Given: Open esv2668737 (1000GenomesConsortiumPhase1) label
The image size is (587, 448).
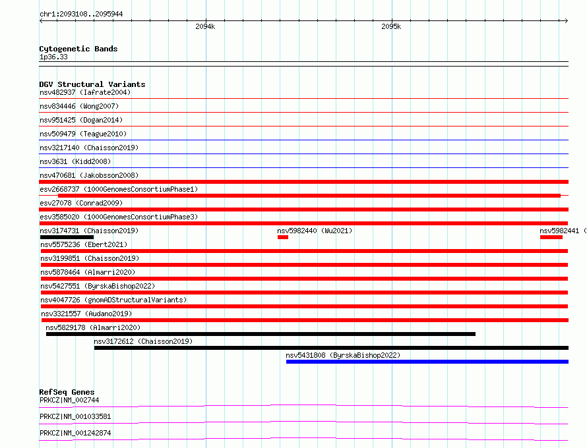Looking at the screenshot, I should pos(119,189).
